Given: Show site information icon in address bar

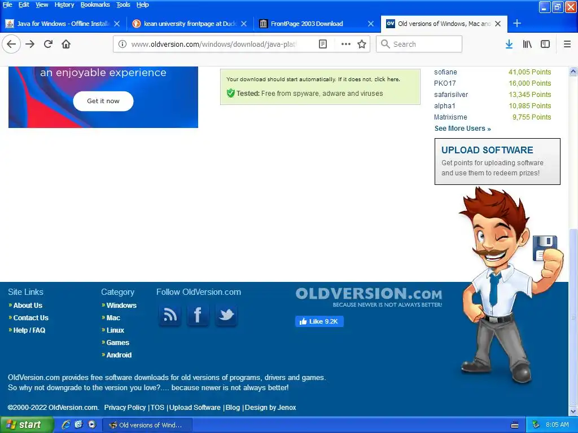Looking at the screenshot, I should (122, 44).
